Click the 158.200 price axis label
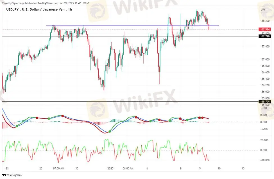Viewport: 274px width, 179px height. point(265,21)
